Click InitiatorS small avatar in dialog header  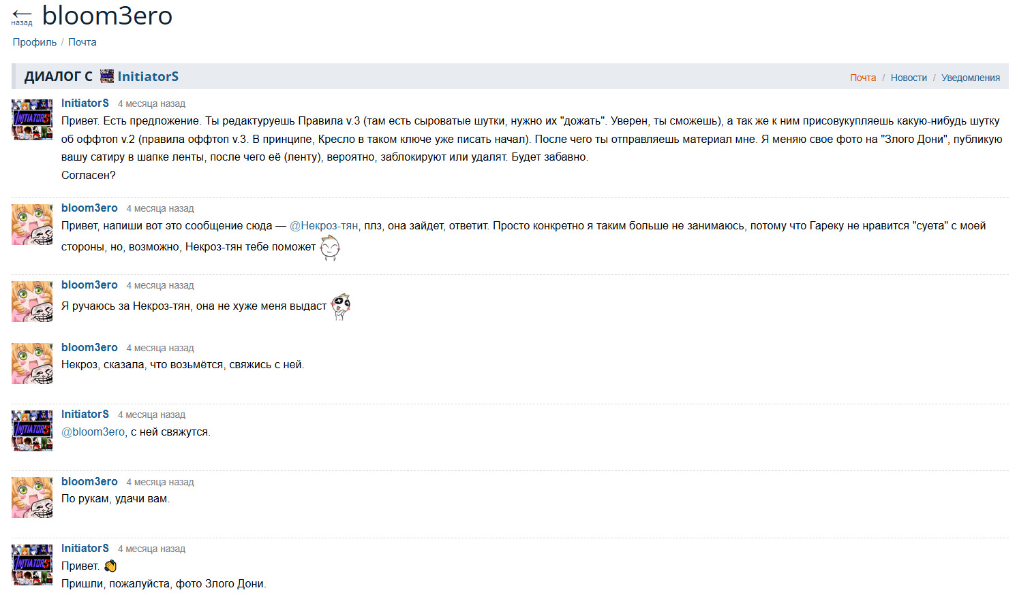pos(107,76)
